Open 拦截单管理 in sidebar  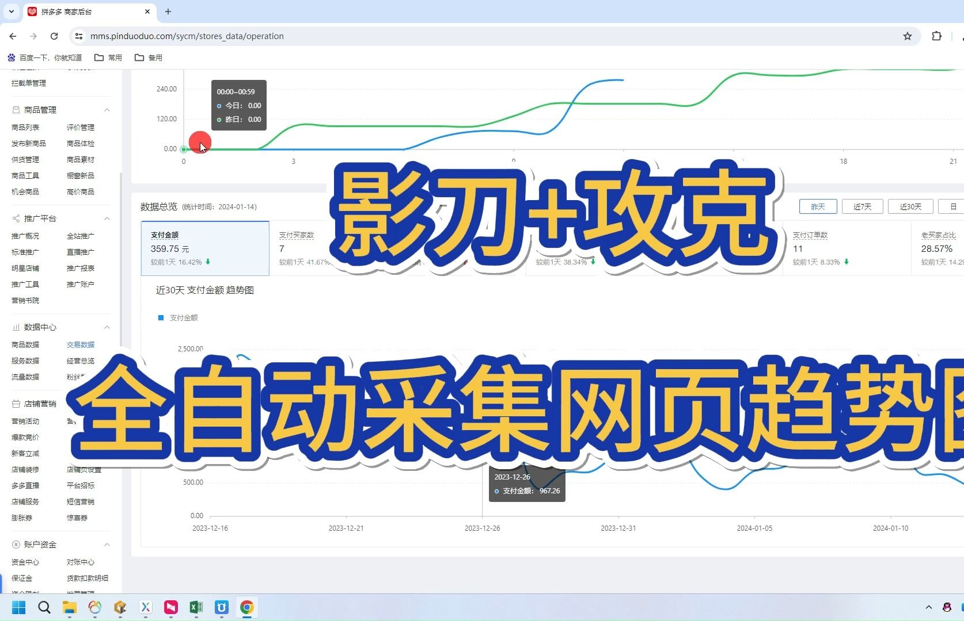(x=29, y=83)
